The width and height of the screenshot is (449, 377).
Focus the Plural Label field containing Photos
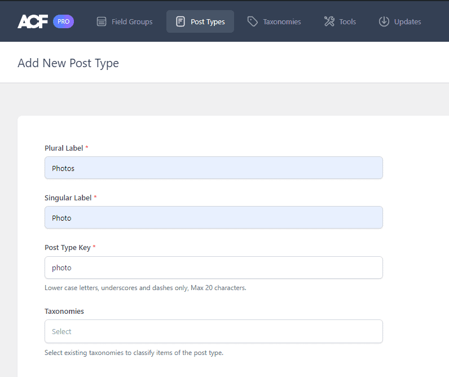213,168
